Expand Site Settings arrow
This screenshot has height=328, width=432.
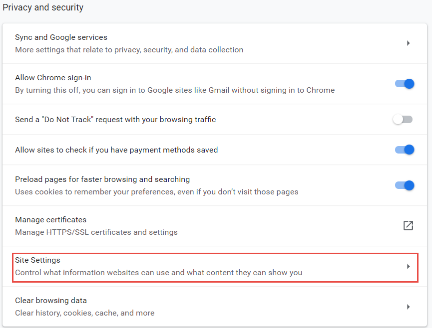pyautogui.click(x=408, y=267)
